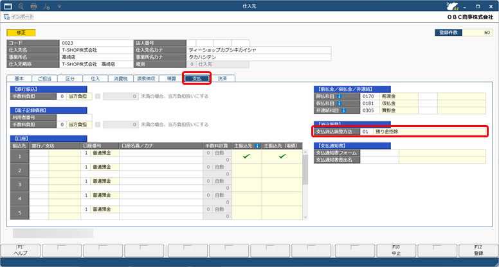Click info icon beside 前払科目
Screen dimensions: 499x267
click(x=340, y=96)
